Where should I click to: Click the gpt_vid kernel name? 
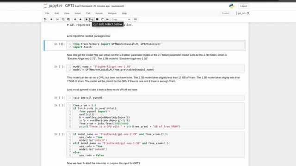point(241,13)
